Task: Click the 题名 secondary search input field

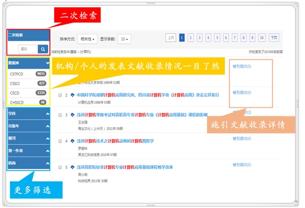Action: click(x=28, y=49)
